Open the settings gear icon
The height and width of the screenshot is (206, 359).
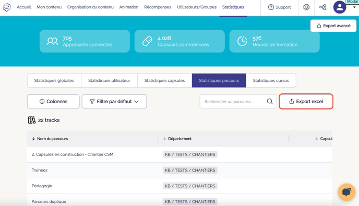coord(306,7)
